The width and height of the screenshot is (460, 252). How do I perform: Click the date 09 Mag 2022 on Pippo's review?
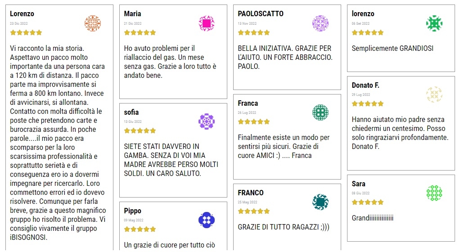pos(133,220)
